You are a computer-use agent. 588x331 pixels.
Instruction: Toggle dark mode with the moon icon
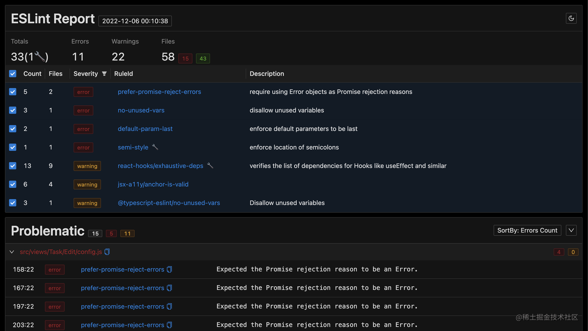coord(571,18)
